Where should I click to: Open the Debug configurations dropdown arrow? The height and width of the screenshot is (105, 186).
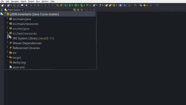(x=72, y=5)
